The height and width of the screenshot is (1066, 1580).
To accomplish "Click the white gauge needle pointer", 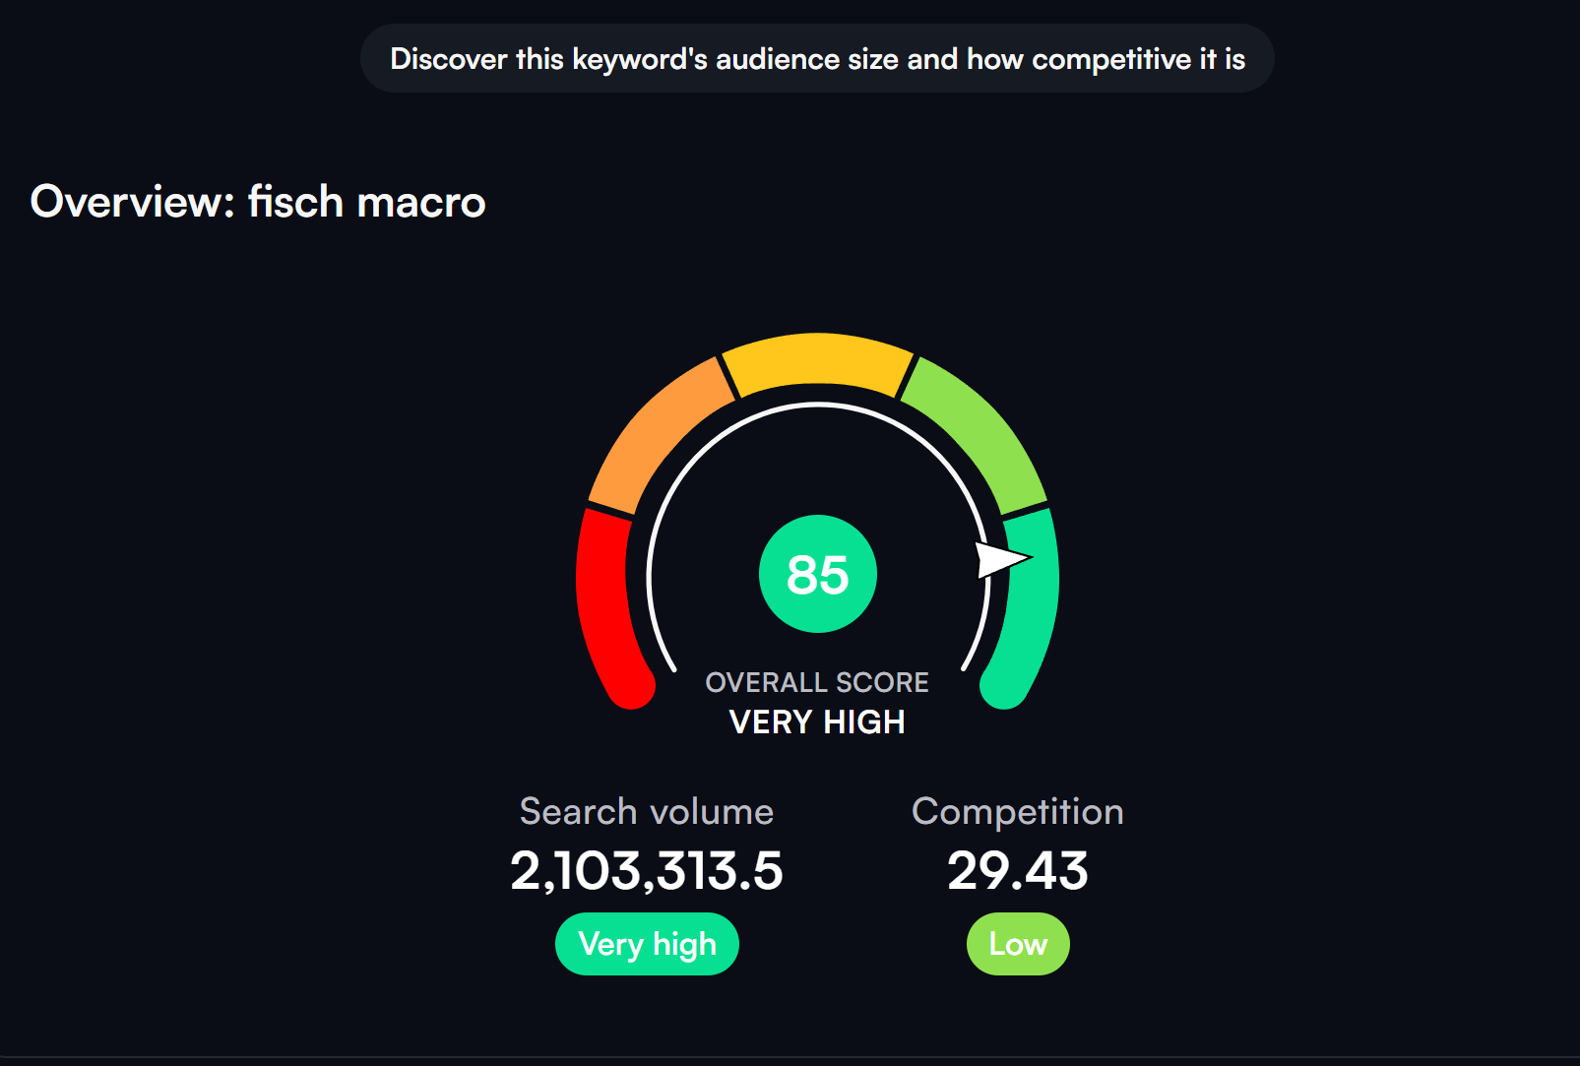I will [1003, 559].
